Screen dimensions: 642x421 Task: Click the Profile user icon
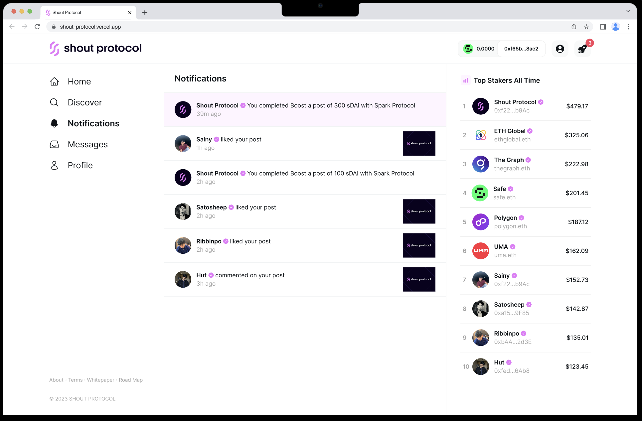coord(55,165)
